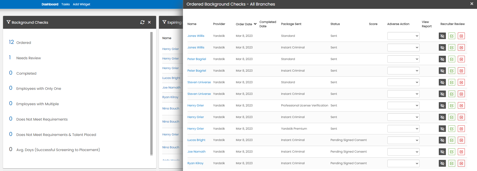
Task: Reject review for Steven Universe Instant Criminal row
Action: tap(461, 94)
